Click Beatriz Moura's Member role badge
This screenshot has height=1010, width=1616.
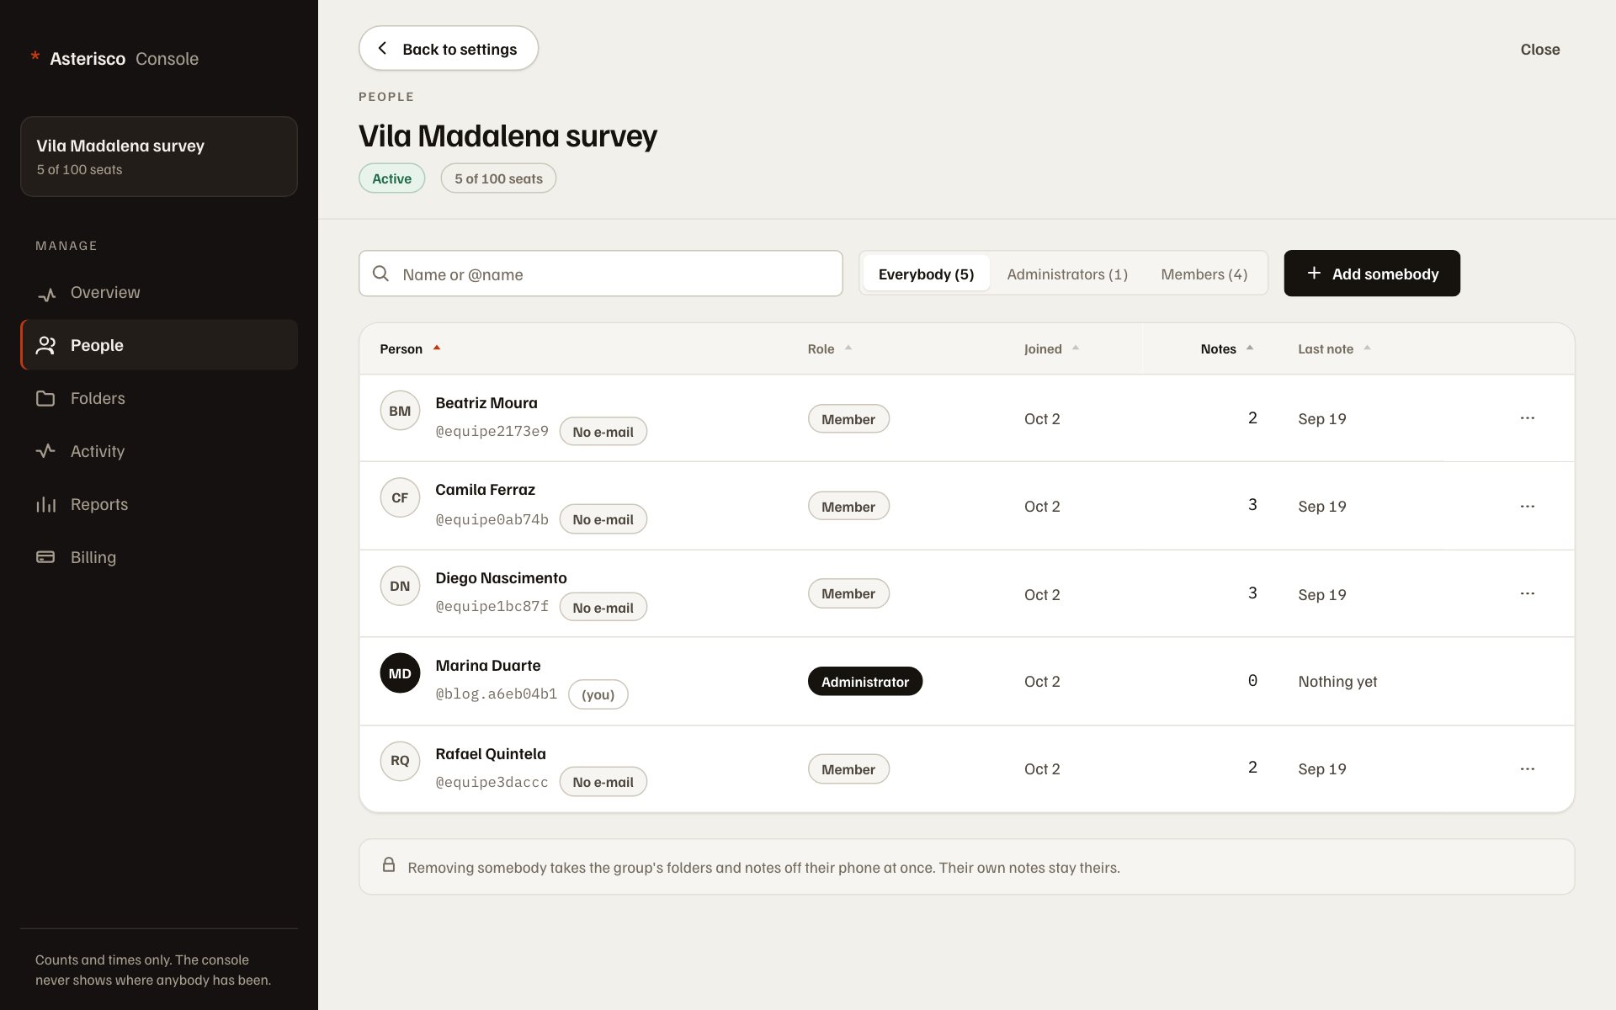pos(848,419)
